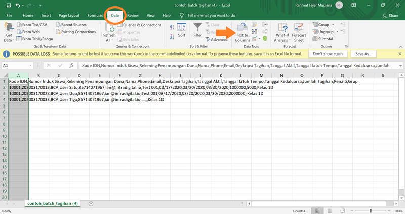Open the Review tab
This screenshot has height=214, width=405.
point(133,16)
